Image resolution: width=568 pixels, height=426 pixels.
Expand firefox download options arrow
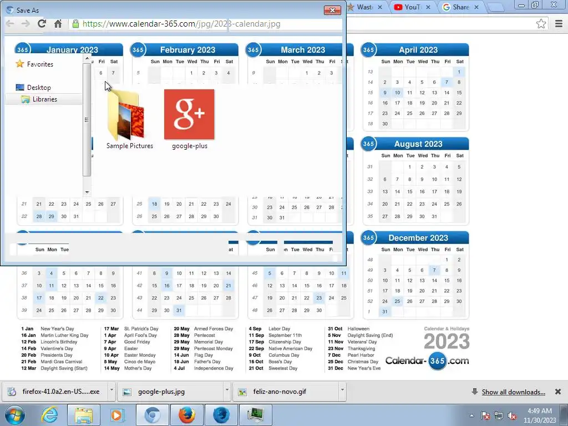coord(111,390)
